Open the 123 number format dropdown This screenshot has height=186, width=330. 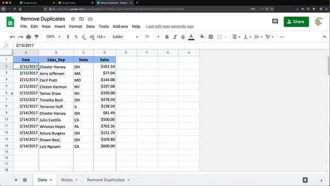click(101, 37)
